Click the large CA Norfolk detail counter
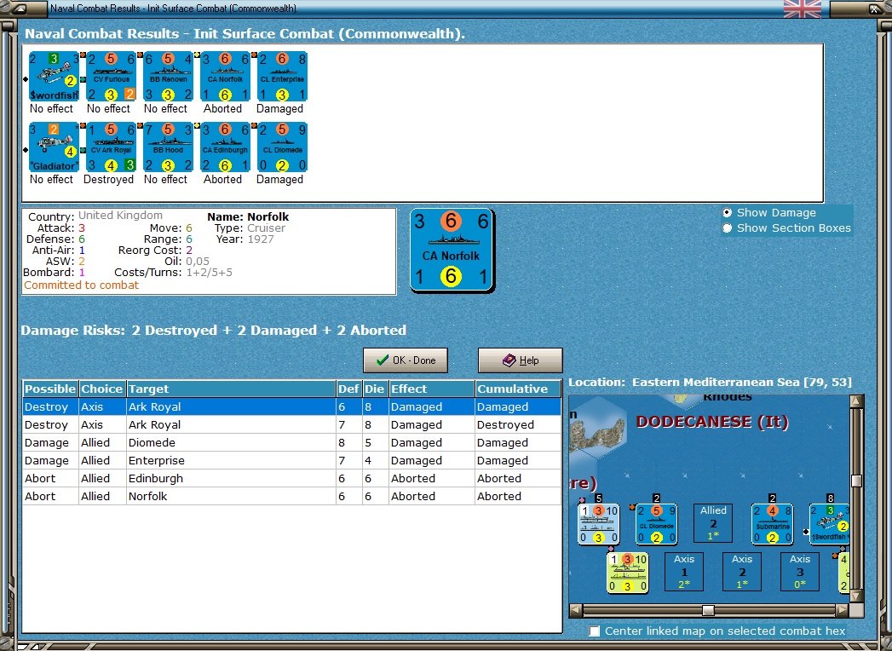 point(452,251)
